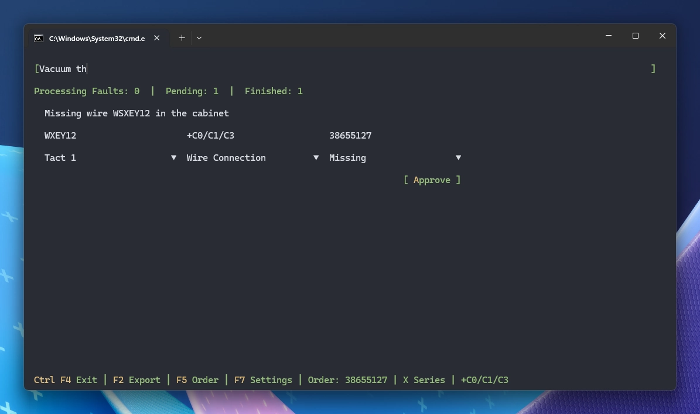Click order number 38655127 in the fault row
700x414 pixels.
[x=350, y=135]
